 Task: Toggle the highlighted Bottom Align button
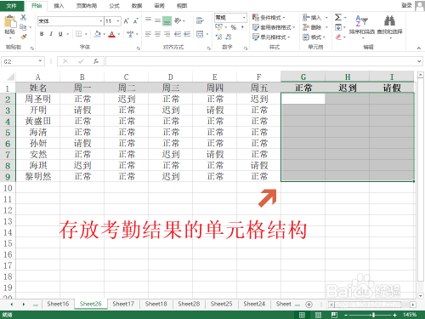(x=167, y=20)
